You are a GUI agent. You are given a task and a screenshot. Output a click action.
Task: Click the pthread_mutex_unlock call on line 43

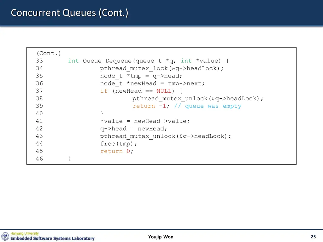pyautogui.click(x=166, y=136)
